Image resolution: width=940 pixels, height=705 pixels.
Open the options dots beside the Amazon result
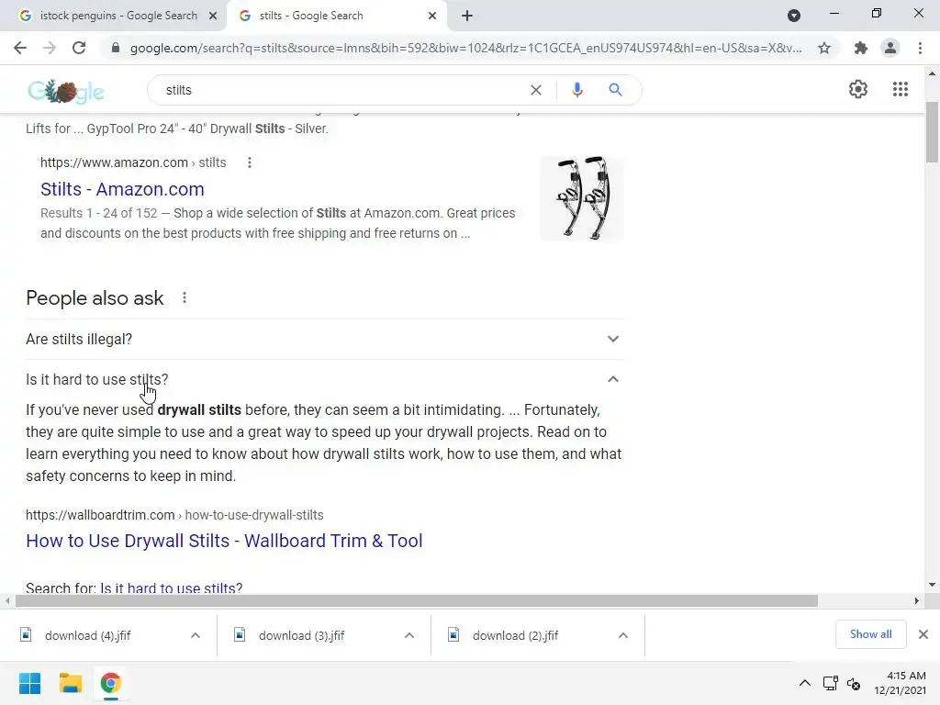coord(250,162)
